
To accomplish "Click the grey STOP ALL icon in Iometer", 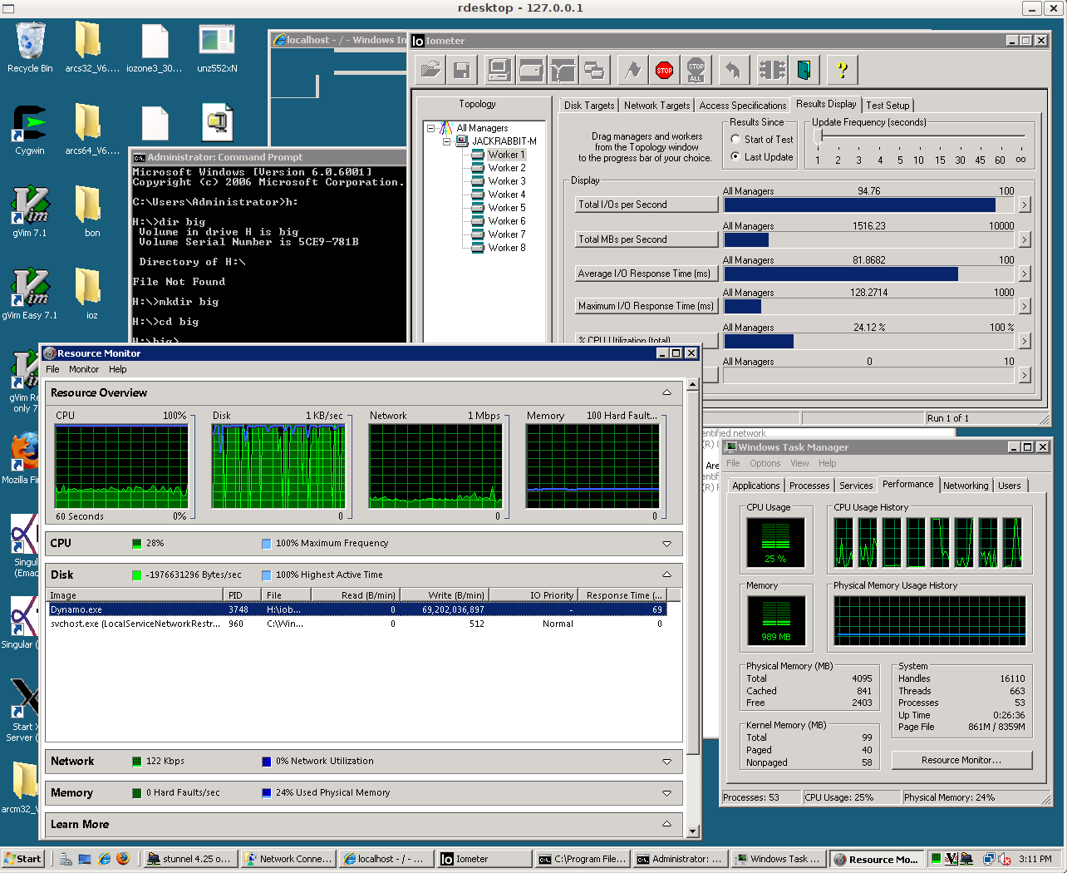I will tap(696, 71).
